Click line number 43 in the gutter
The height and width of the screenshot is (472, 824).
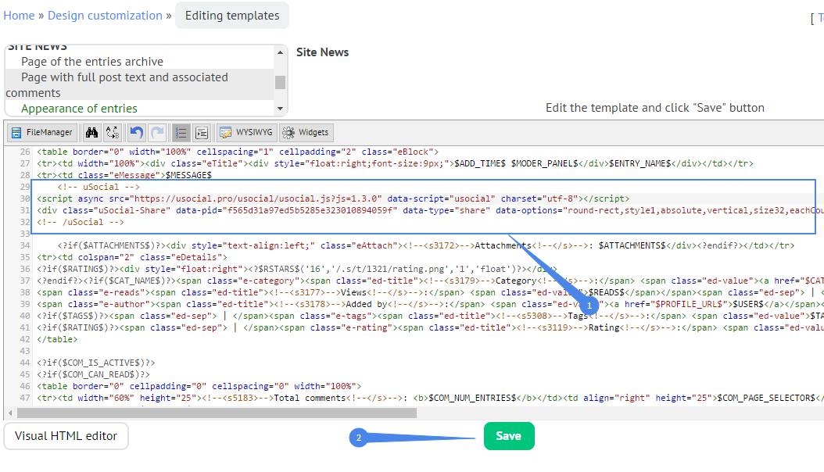point(25,351)
